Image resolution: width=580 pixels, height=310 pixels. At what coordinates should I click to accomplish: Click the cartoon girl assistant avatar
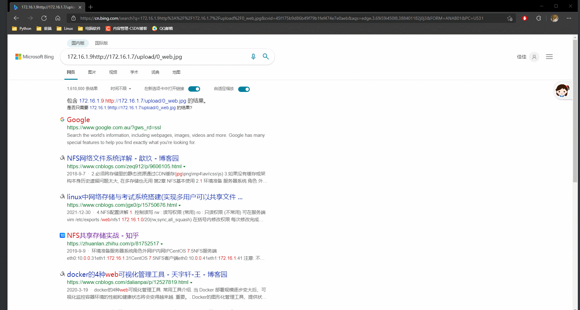tap(562, 91)
